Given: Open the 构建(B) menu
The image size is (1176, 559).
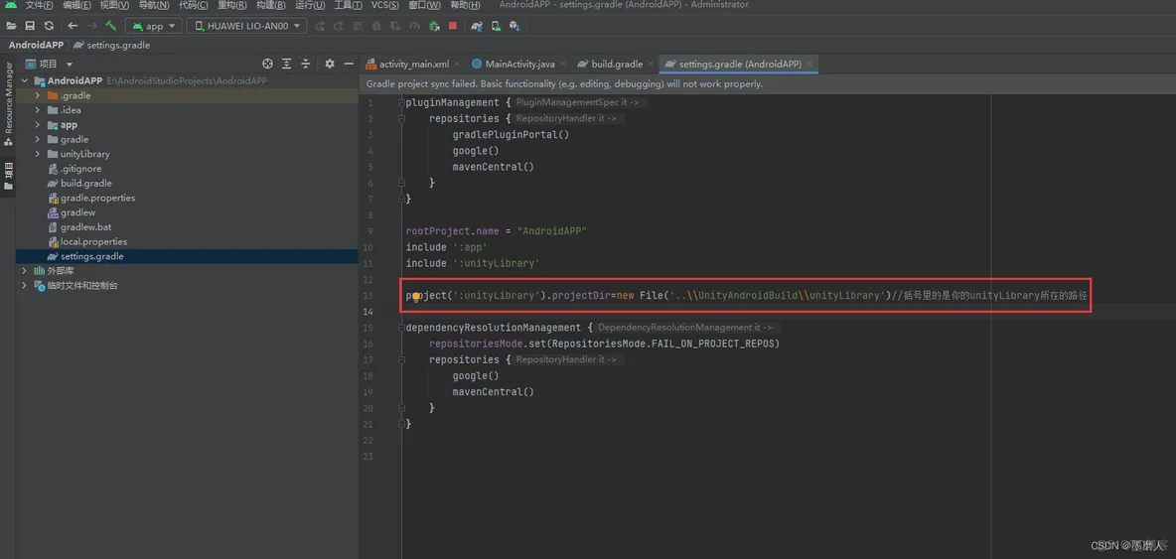Looking at the screenshot, I should point(271,5).
